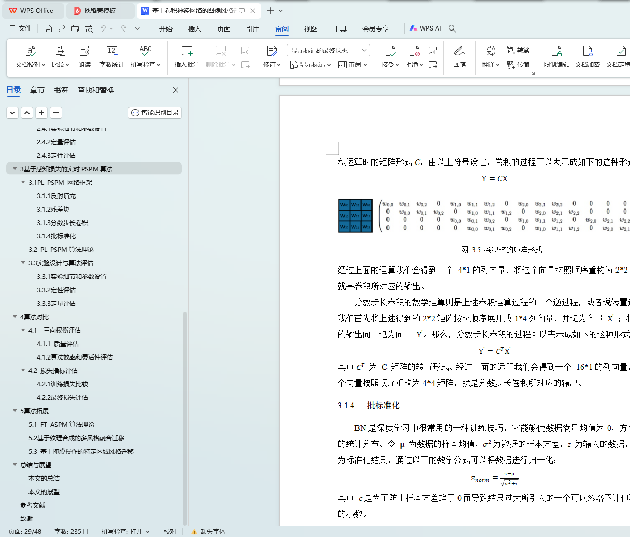
Task: Jump to '3.1.4批标准化' in outline
Action: pyautogui.click(x=56, y=236)
